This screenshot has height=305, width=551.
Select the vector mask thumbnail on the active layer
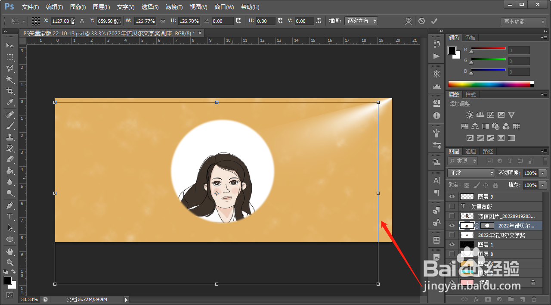487,225
